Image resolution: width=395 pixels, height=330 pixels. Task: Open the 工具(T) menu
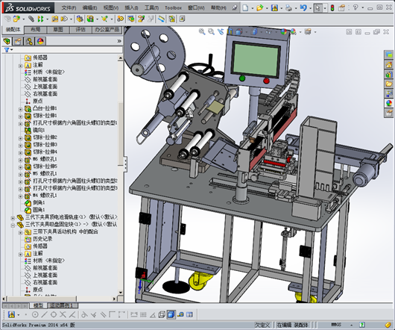(151, 7)
